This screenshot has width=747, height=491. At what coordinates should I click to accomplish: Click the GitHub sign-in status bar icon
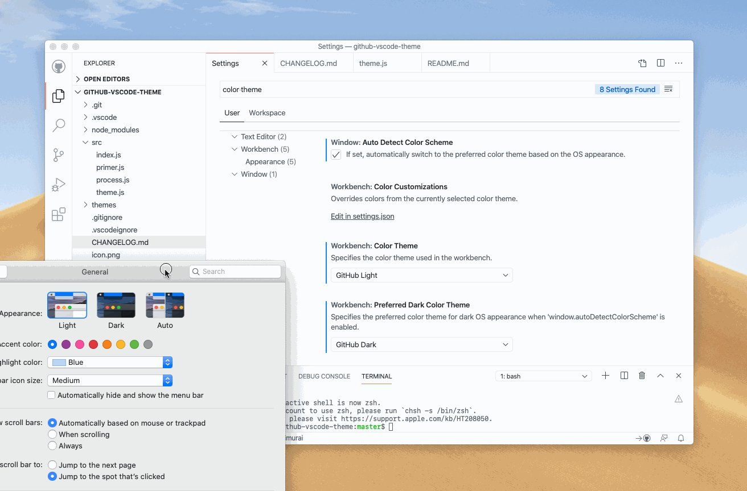[643, 438]
